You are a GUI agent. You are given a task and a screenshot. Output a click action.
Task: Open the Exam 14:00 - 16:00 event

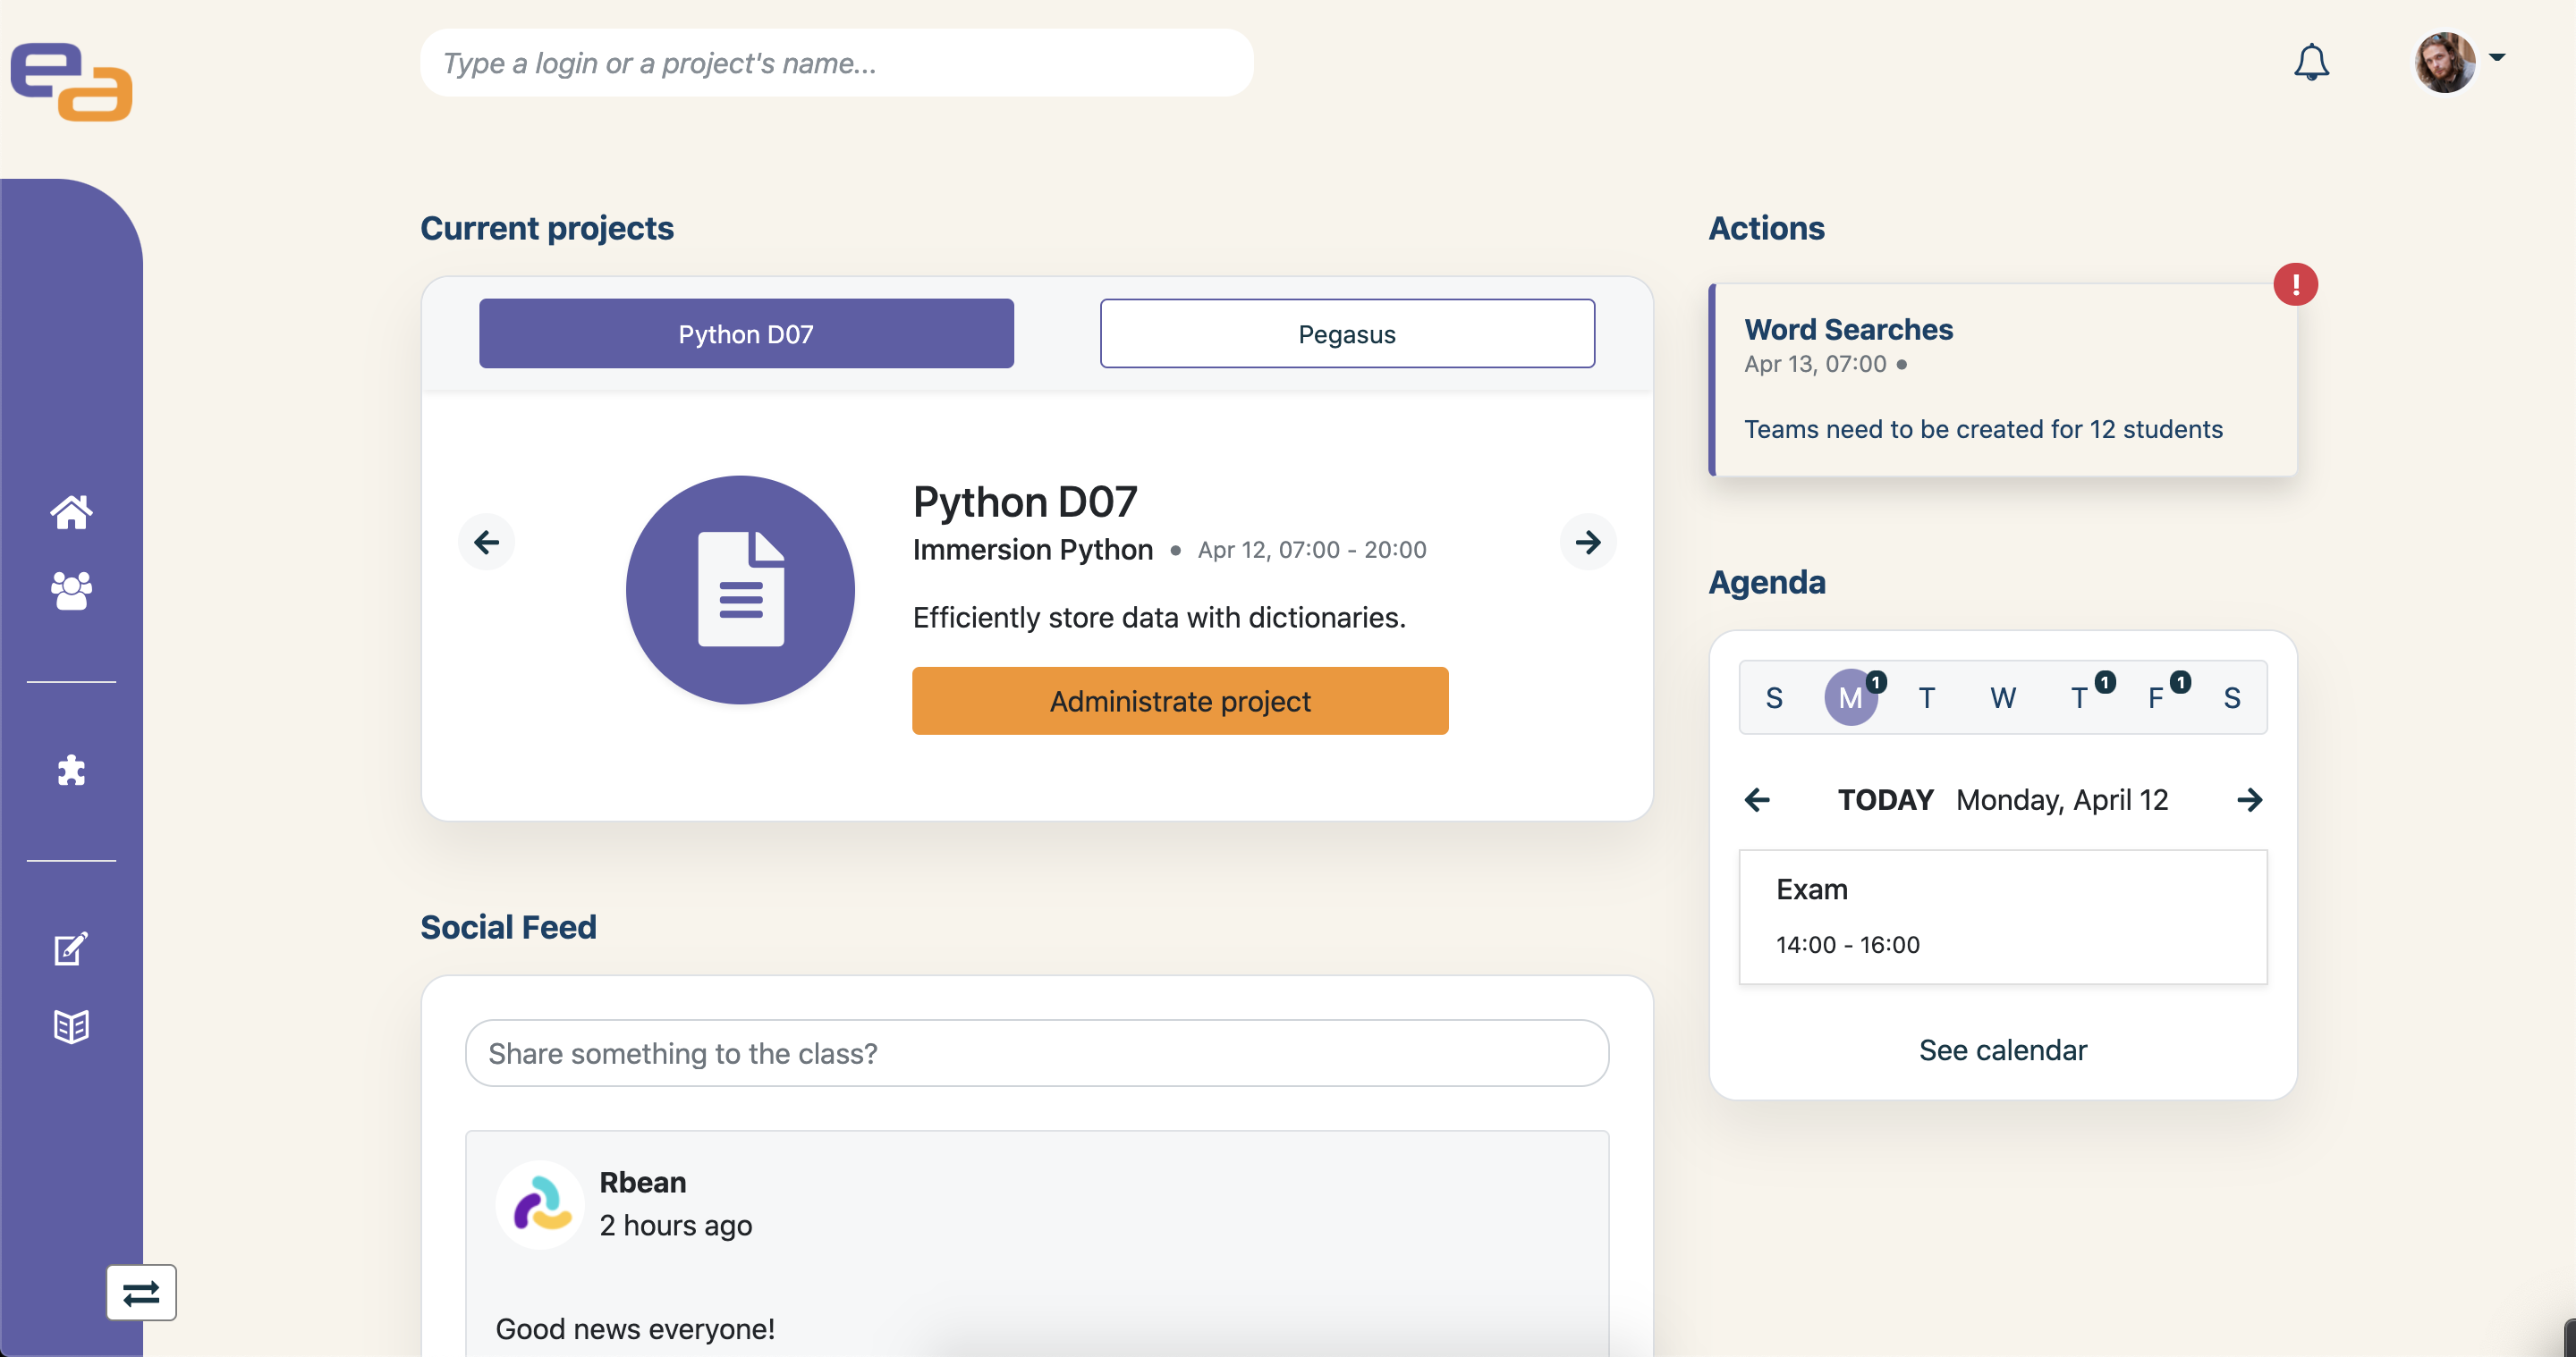(2003, 917)
